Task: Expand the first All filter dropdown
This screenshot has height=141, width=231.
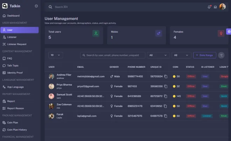Action: click(158, 55)
